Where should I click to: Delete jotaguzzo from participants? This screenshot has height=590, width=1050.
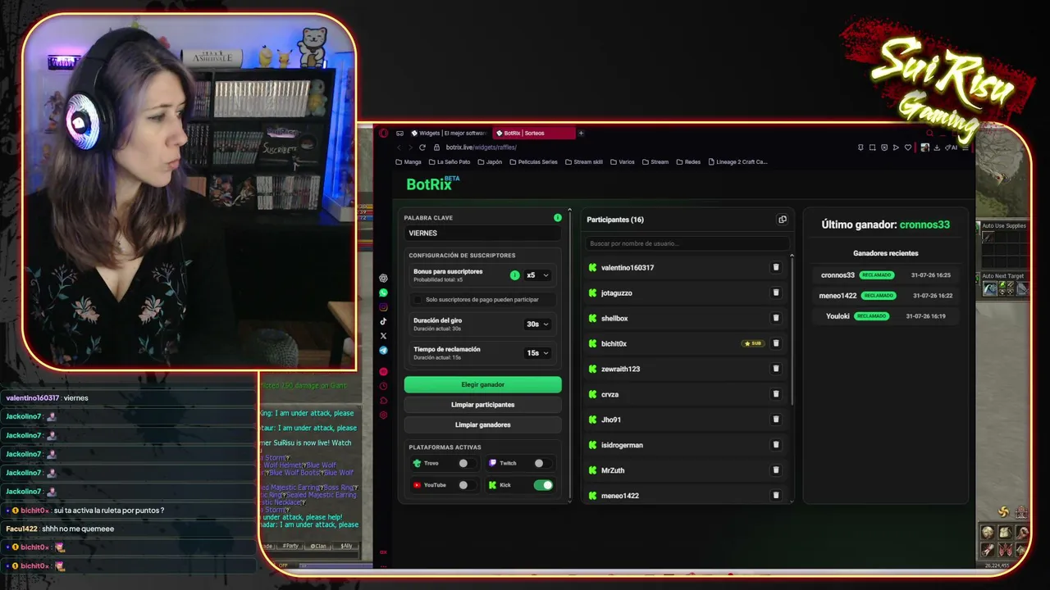[x=776, y=293]
